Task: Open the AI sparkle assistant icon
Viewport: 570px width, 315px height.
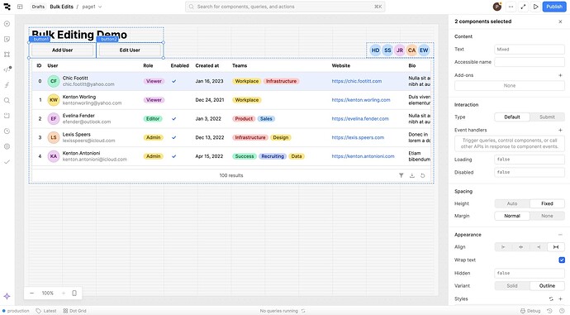Action: click(x=7, y=296)
